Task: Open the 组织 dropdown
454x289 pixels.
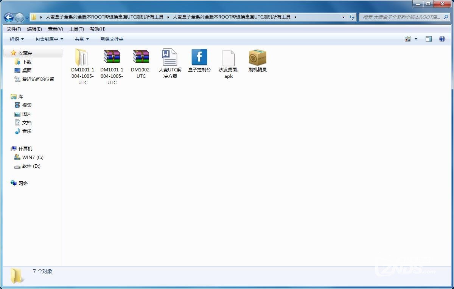Action: (17, 39)
